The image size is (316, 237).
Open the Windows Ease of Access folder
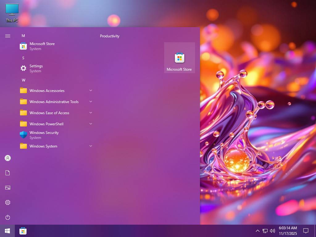pyautogui.click(x=56, y=113)
